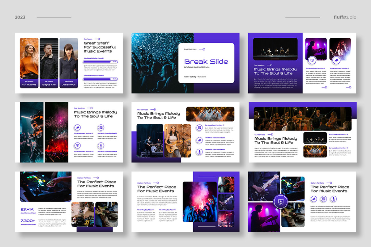This screenshot has height=247, width=371.
Task: Select the small microphone icon beside Gallery Portfolio heading
Action: 333,199
